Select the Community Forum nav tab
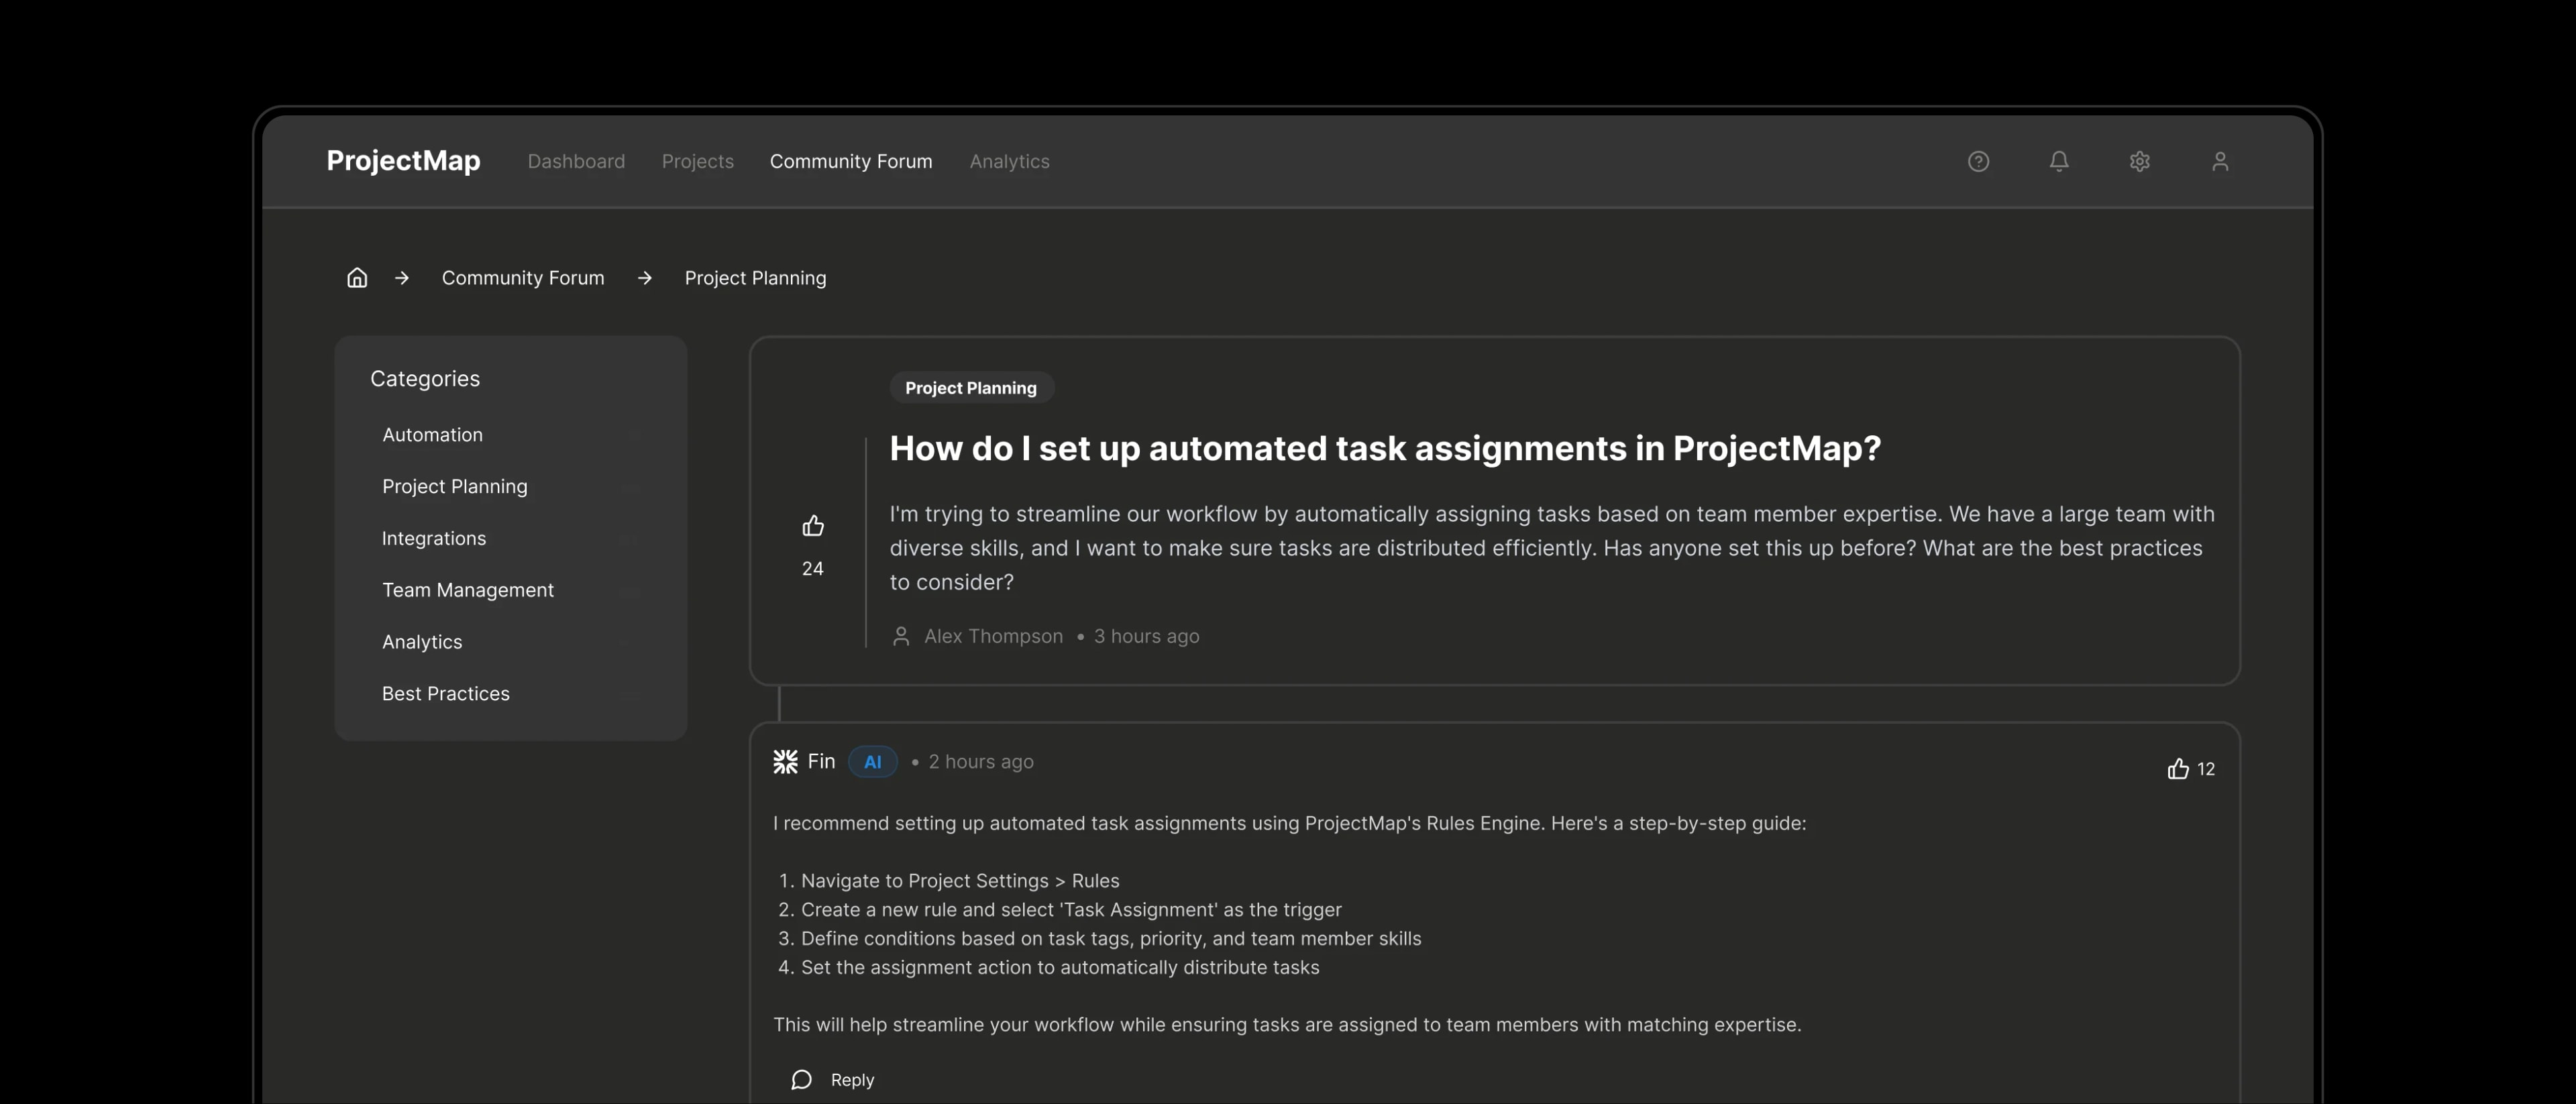The height and width of the screenshot is (1104, 2576). click(x=851, y=161)
